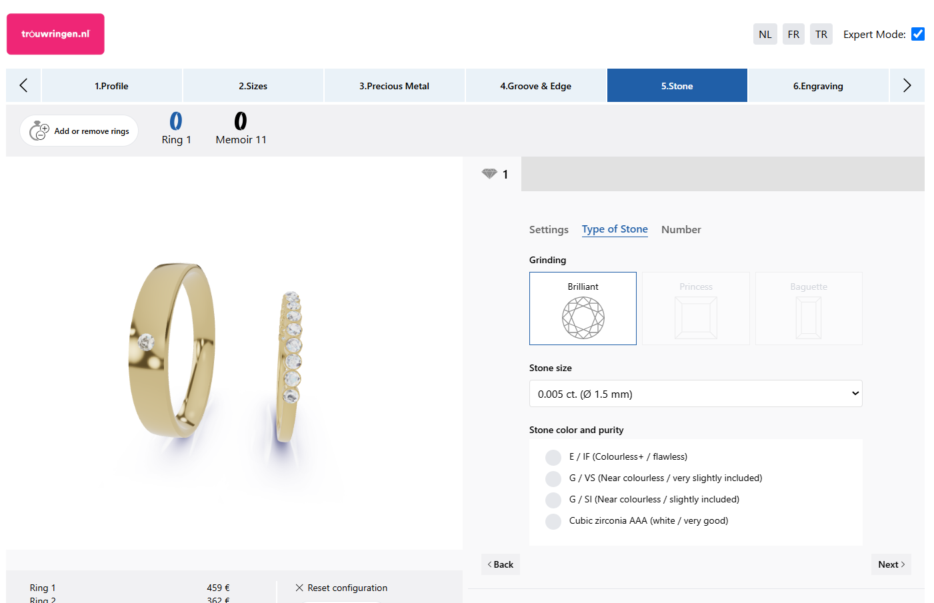The height and width of the screenshot is (603, 934).
Task: Switch to the FR language
Action: pos(793,33)
